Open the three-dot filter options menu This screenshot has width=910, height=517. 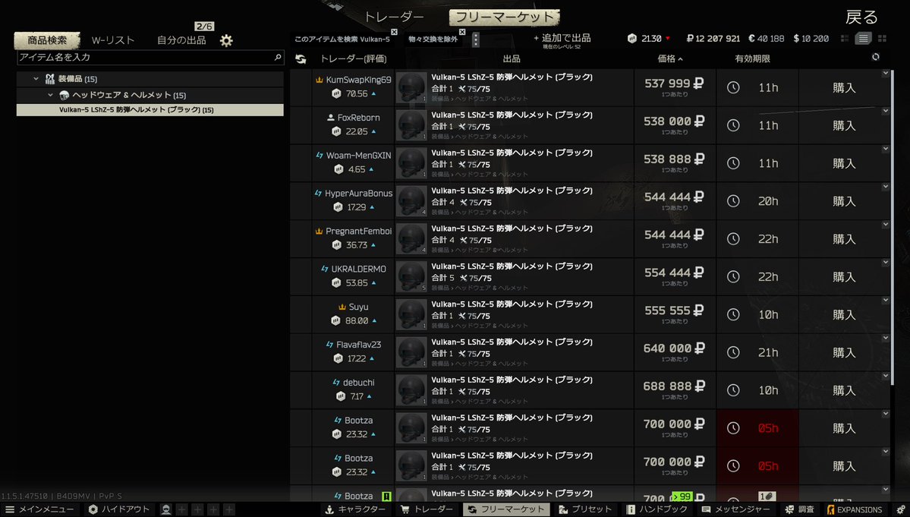pyautogui.click(x=475, y=39)
